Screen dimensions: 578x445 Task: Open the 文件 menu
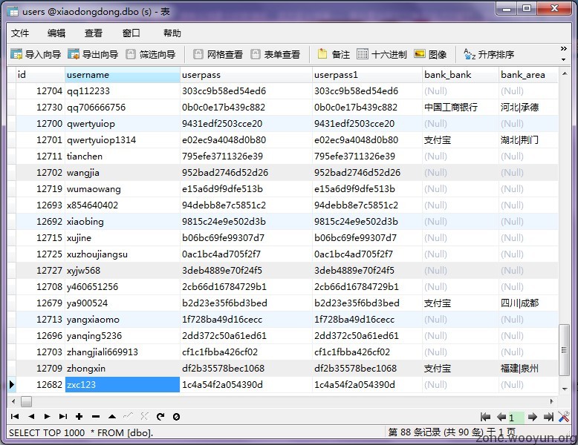point(20,33)
